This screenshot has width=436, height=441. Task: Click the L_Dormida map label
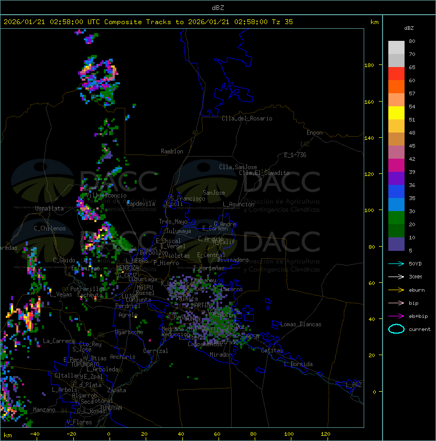pos(298,364)
